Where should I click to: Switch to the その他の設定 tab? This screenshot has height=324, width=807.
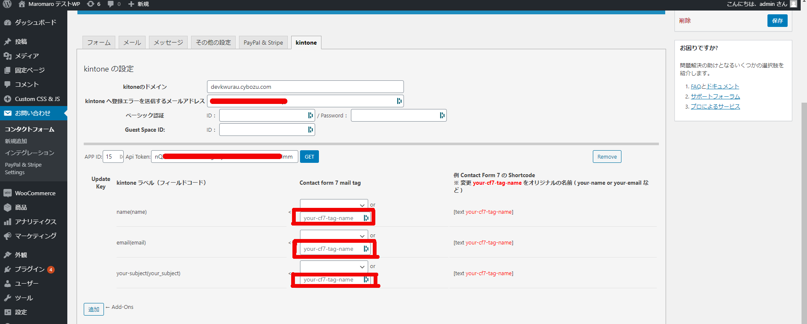click(213, 42)
